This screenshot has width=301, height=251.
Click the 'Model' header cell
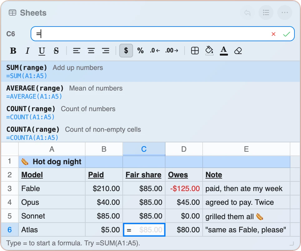(x=52, y=175)
